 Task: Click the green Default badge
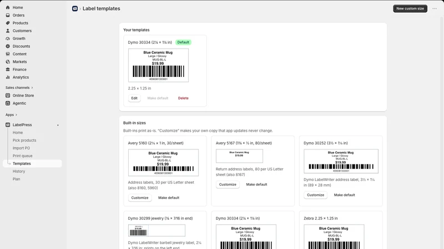pyautogui.click(x=183, y=43)
